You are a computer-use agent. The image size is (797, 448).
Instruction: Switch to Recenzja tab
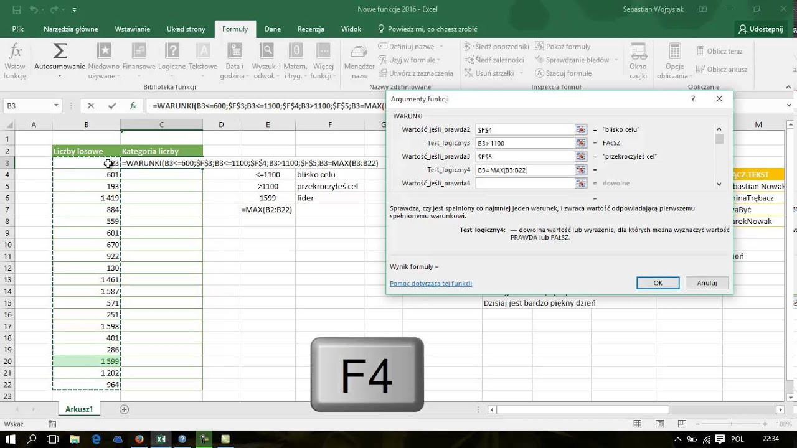click(x=311, y=29)
